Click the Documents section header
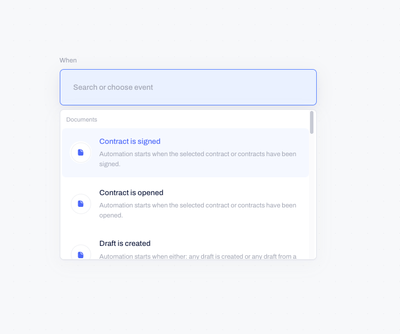The width and height of the screenshot is (400, 334). 82,119
